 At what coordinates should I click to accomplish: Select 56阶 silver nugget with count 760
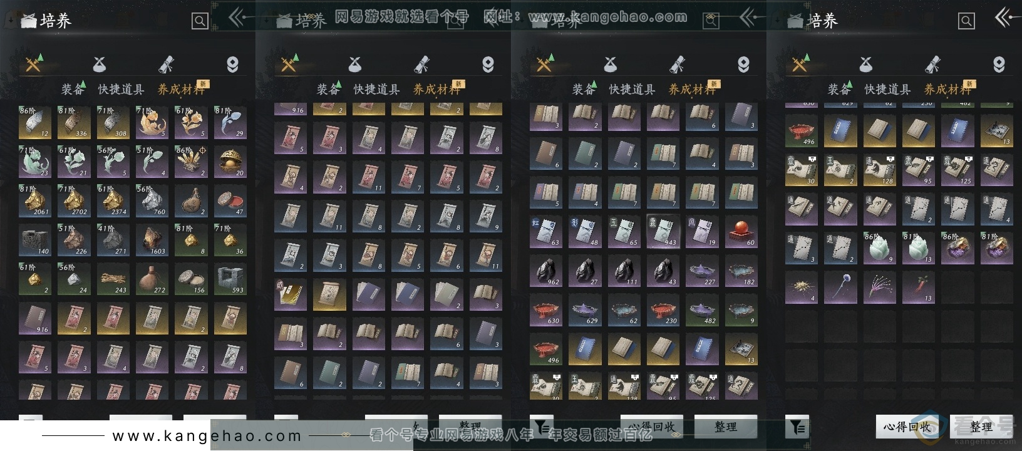(152, 200)
